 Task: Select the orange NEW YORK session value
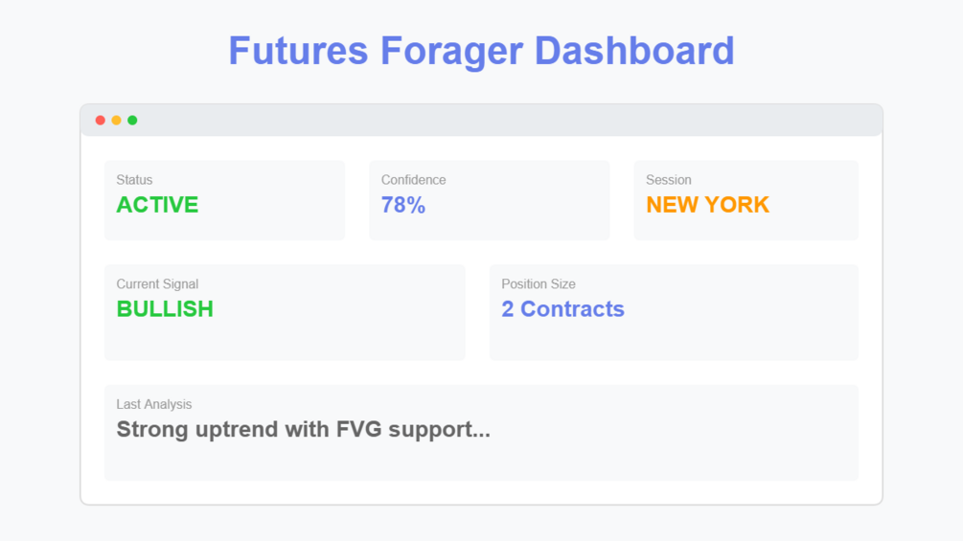click(x=707, y=205)
